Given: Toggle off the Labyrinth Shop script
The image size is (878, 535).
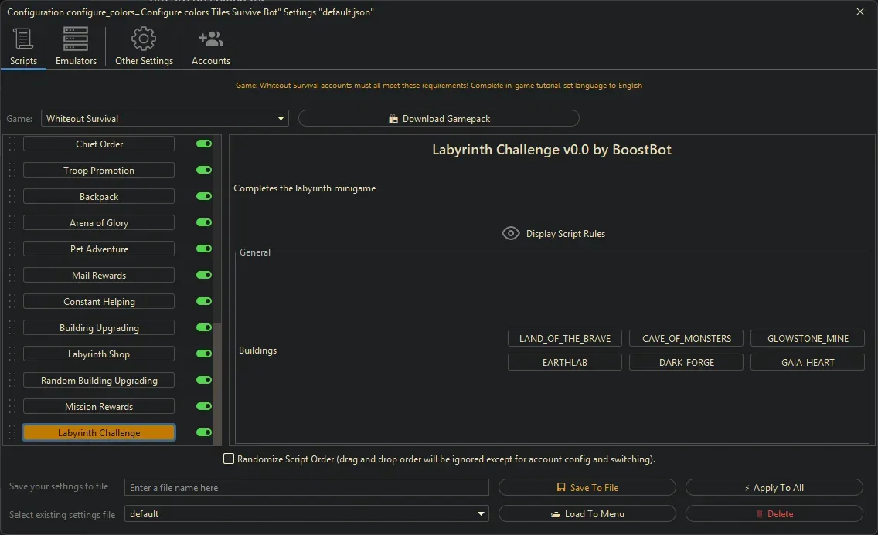Looking at the screenshot, I should (x=204, y=354).
